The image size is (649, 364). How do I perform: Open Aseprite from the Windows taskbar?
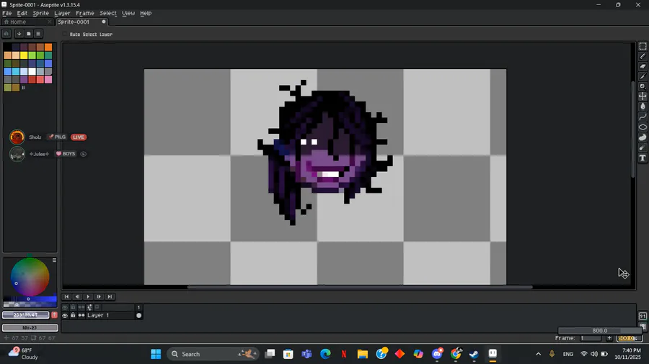[493, 354]
